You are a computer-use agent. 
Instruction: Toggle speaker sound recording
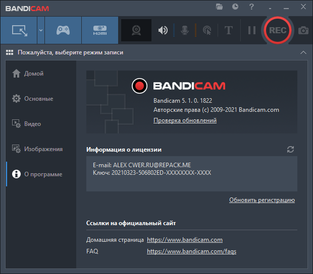(163, 30)
